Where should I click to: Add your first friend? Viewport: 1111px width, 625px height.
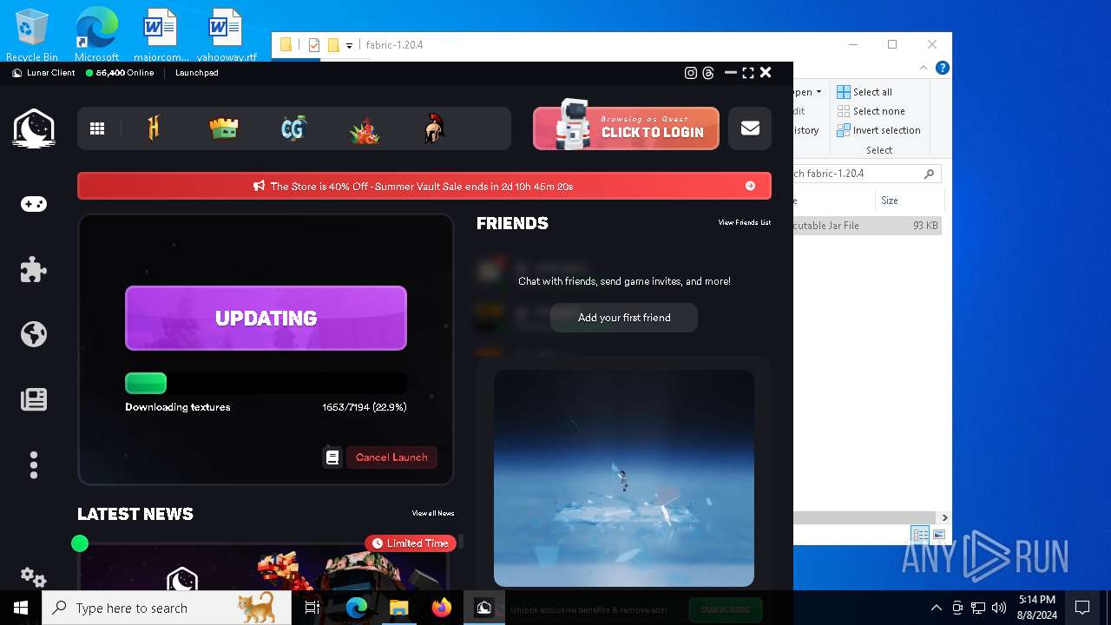point(624,318)
